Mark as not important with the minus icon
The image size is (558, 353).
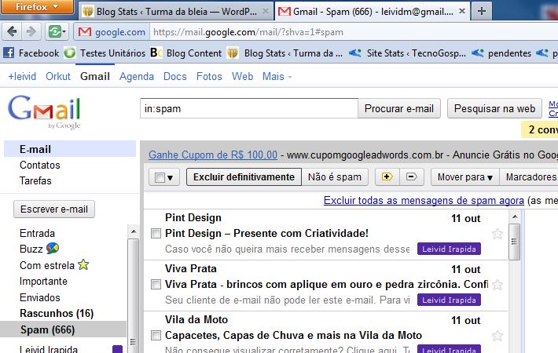412,176
